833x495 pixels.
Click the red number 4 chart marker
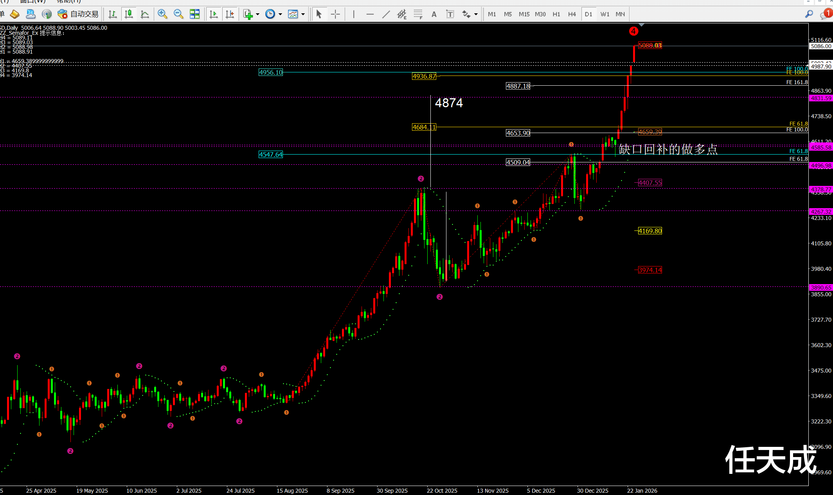coord(633,31)
